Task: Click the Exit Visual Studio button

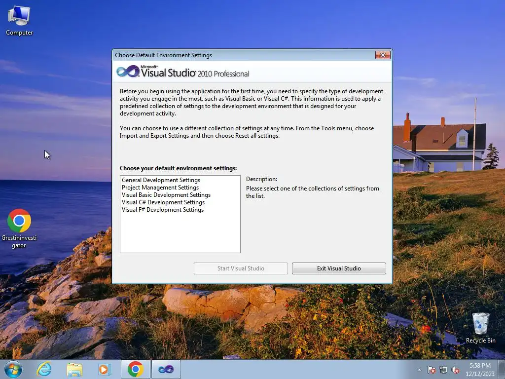Action: tap(339, 268)
